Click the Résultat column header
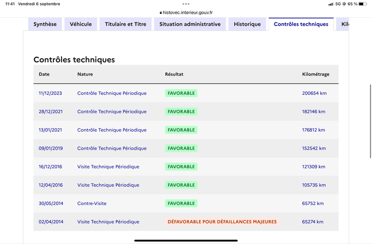The image size is (372, 244). pos(174,74)
